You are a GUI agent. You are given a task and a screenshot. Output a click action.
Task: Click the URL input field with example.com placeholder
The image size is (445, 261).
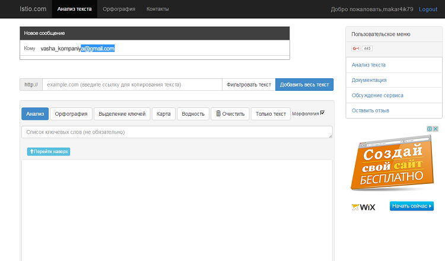coord(132,85)
